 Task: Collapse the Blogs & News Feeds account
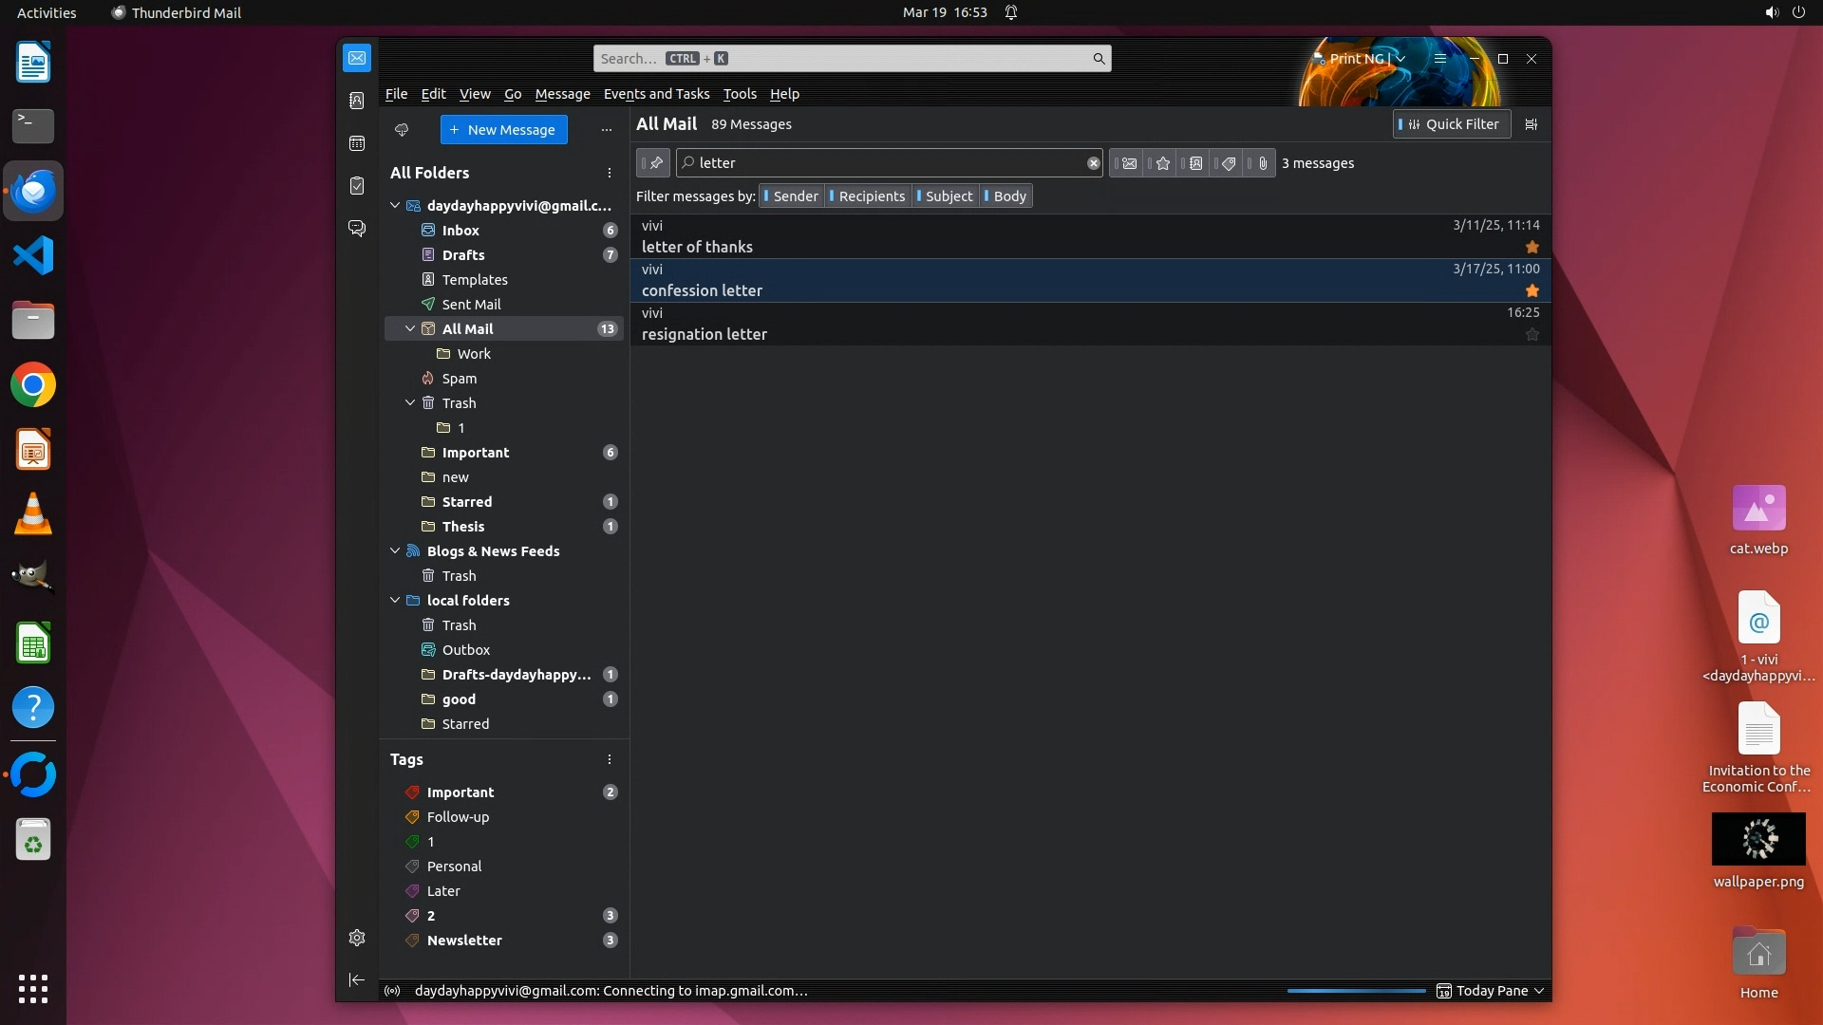(395, 551)
